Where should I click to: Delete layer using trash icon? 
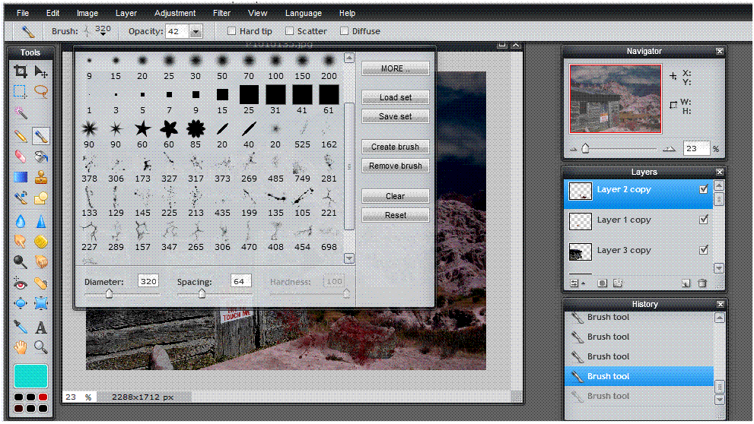click(x=702, y=283)
